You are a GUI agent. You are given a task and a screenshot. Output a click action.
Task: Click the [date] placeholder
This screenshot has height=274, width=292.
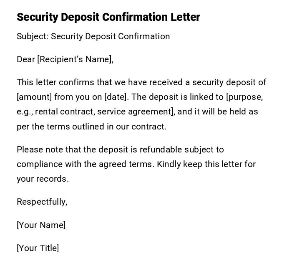point(116,97)
